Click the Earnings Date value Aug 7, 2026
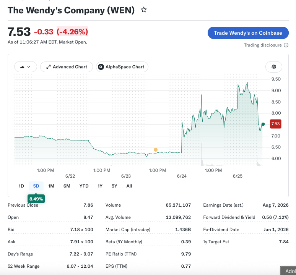This screenshot has height=275, width=296. [x=275, y=205]
